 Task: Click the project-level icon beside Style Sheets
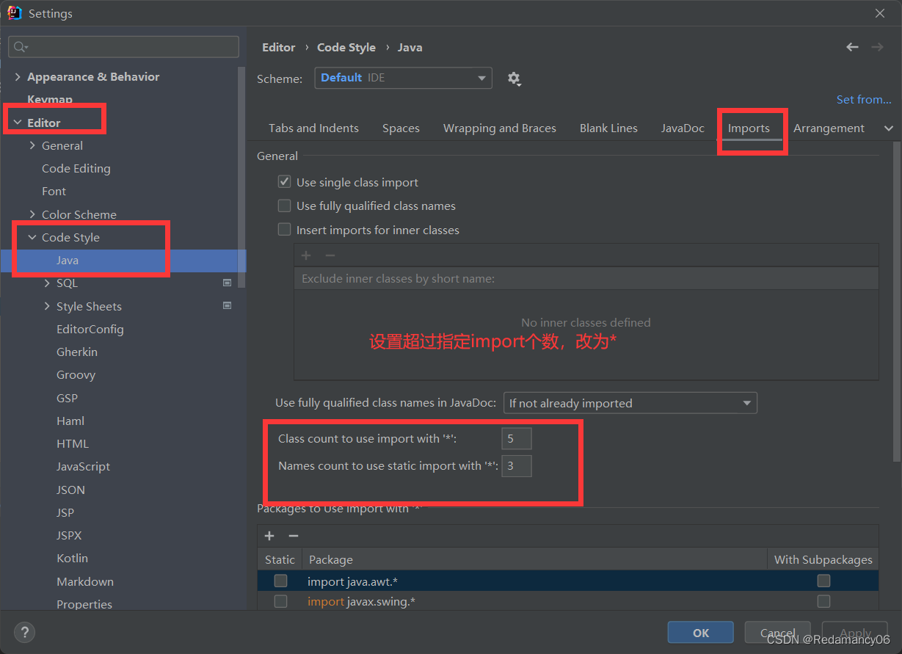(227, 305)
